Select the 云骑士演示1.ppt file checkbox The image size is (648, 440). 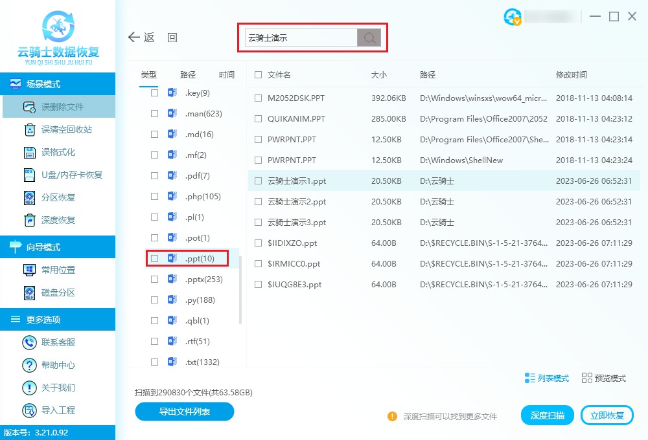point(258,181)
